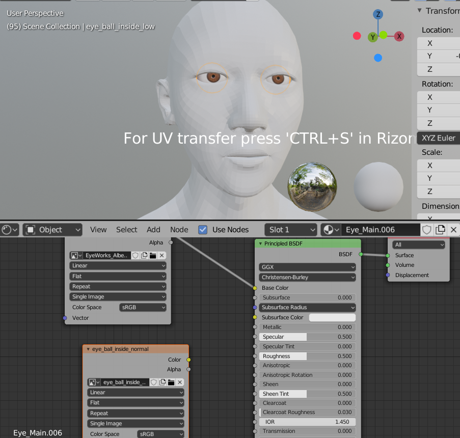The image size is (460, 438).
Task: Click the Z axis gizmo handle
Action: click(378, 14)
